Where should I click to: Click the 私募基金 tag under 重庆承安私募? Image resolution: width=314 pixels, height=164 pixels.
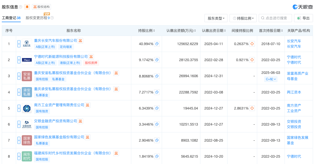[x=42, y=95]
